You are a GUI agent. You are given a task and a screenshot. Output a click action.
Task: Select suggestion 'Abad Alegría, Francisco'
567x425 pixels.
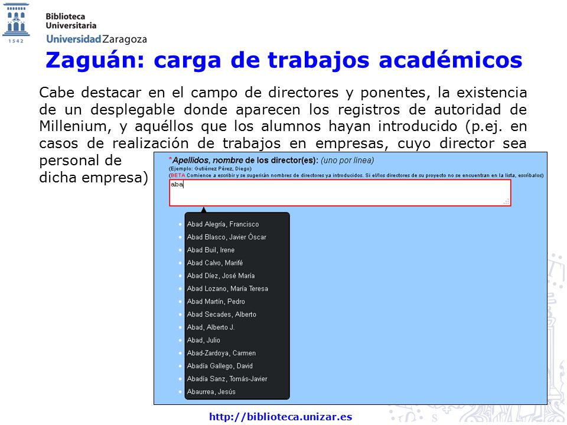(x=223, y=224)
